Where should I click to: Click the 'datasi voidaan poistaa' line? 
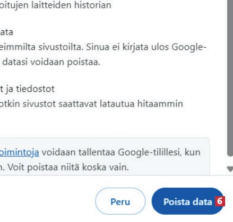[51, 62]
